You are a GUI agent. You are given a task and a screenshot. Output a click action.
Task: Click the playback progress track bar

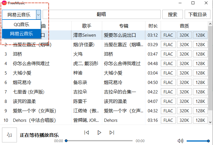[99, 141]
